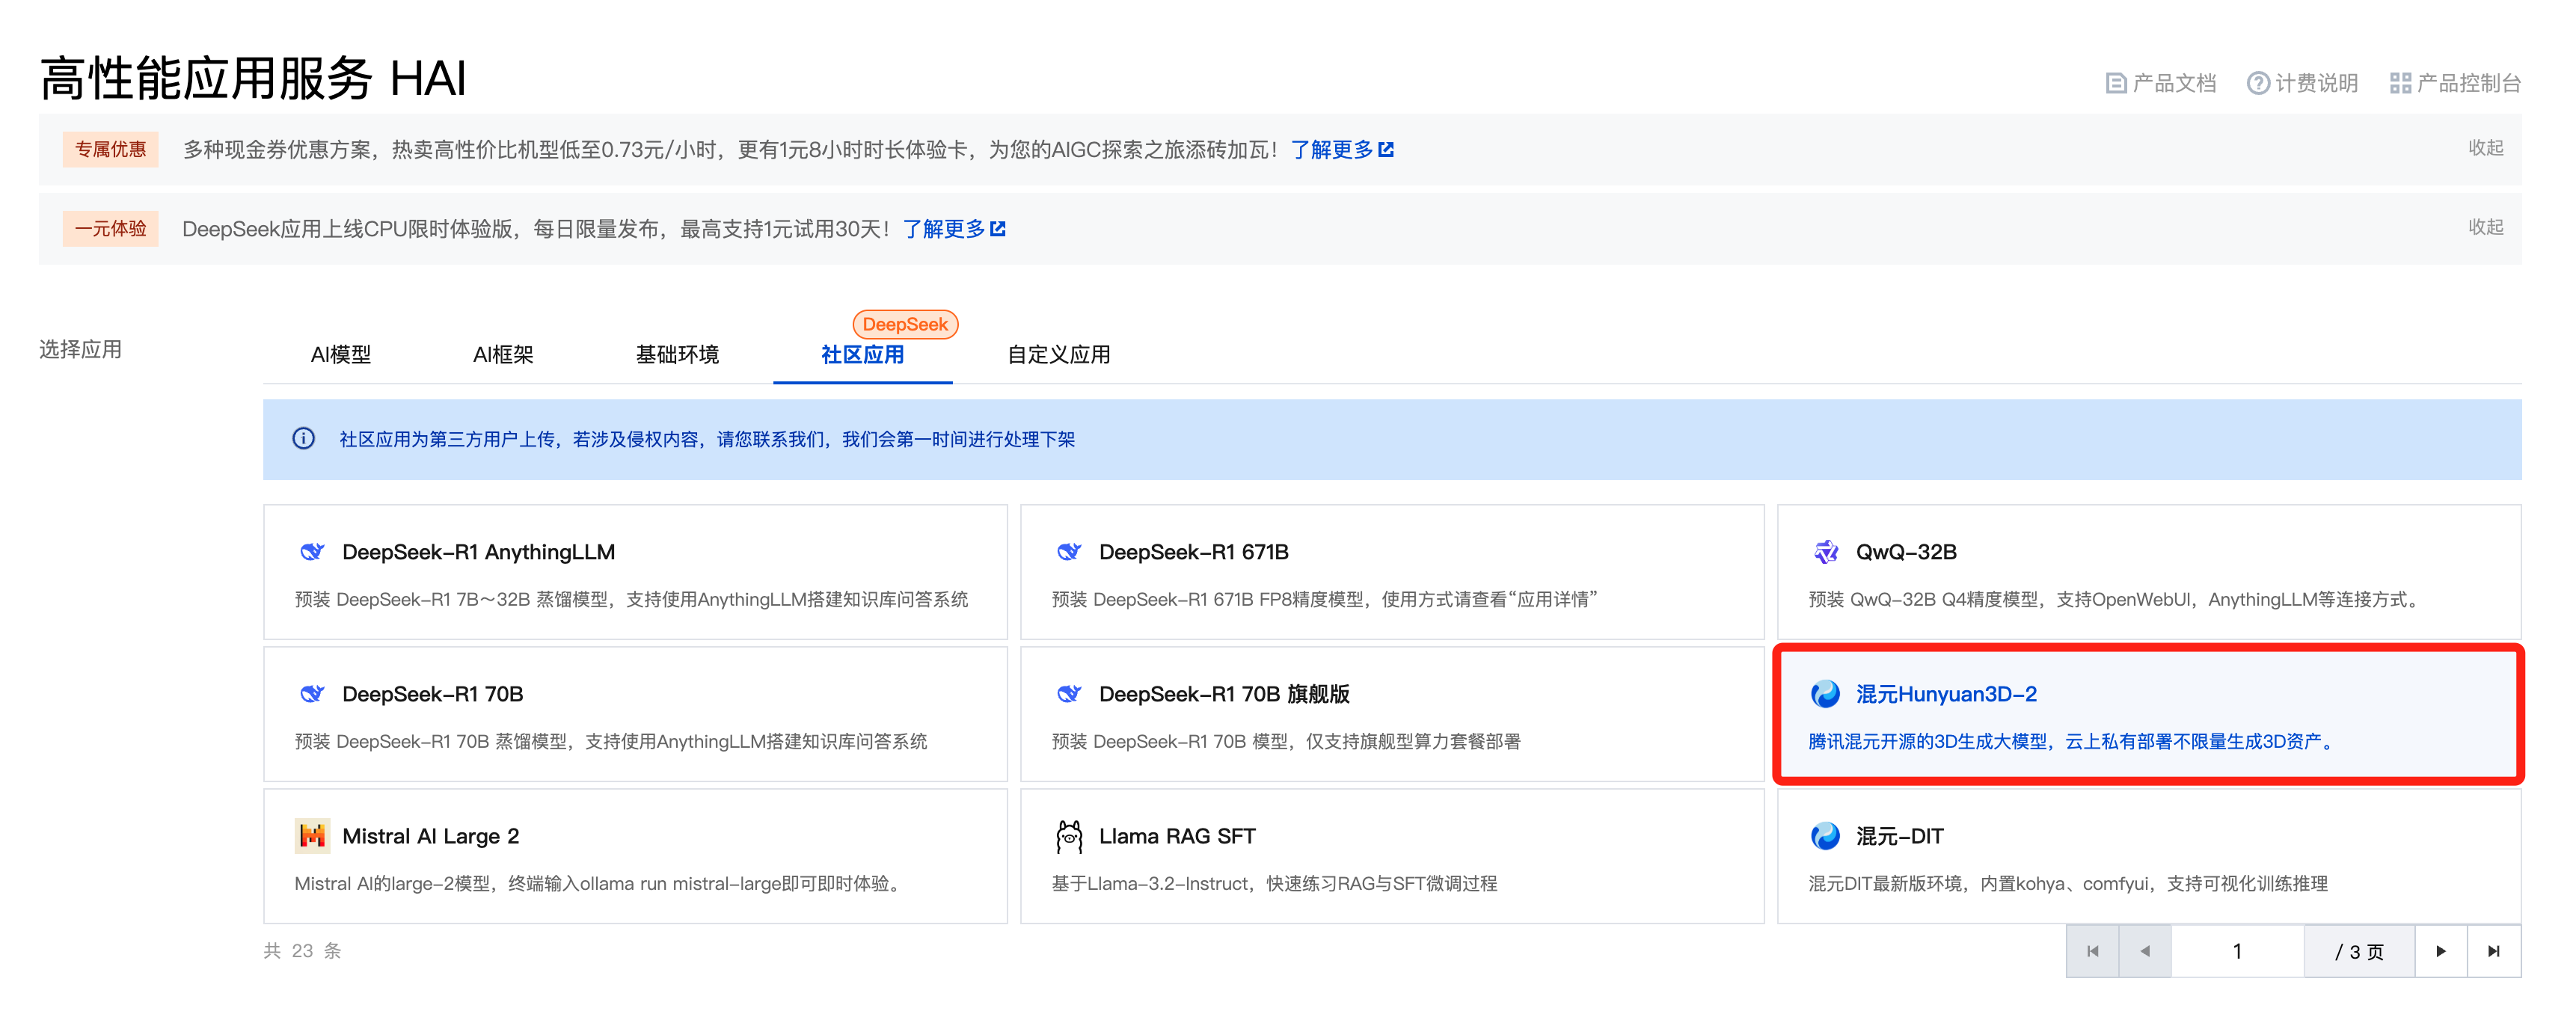2576x1014 pixels.
Task: Click the 共 23 条 total count text
Action: (x=302, y=950)
